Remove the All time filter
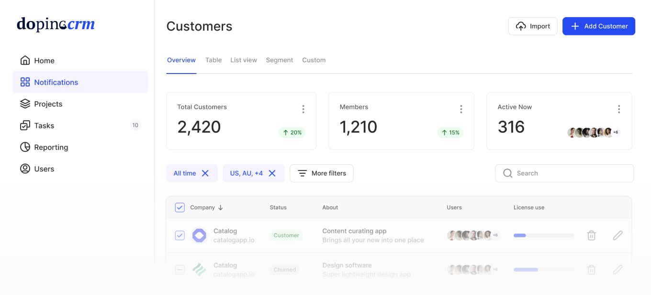 (205, 173)
